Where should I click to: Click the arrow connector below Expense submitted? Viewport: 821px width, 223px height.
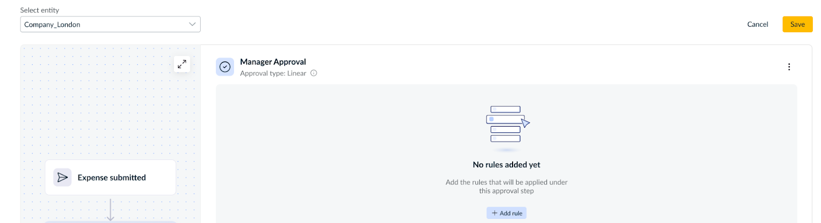pos(110,209)
